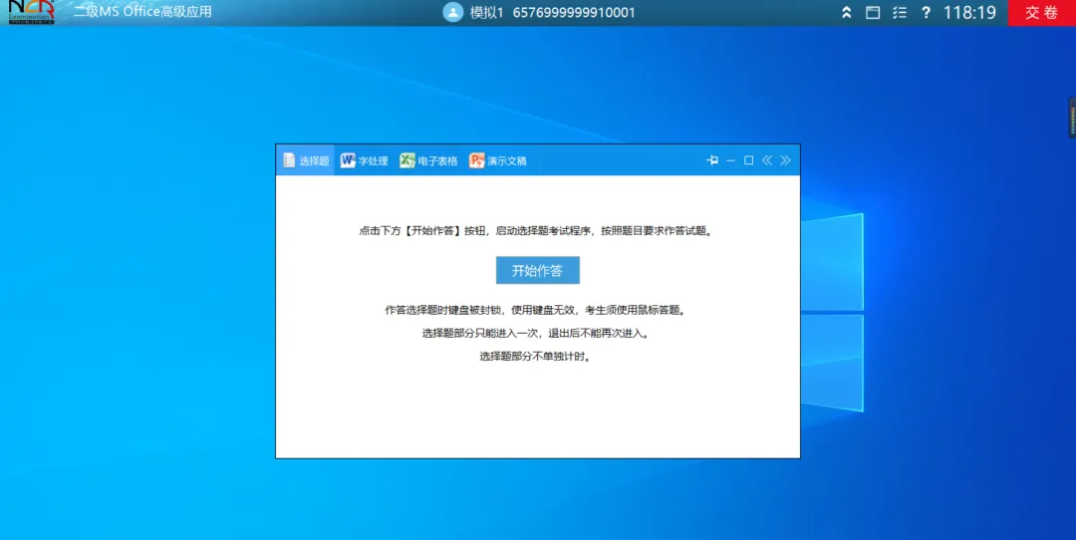This screenshot has width=1076, height=540.
Task: Click the 开始作答 button
Action: tap(537, 270)
